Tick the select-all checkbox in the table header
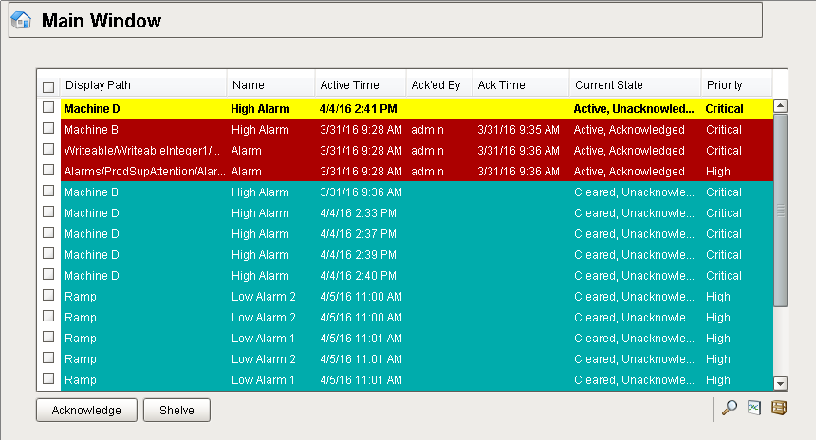This screenshot has width=816, height=440. click(x=48, y=86)
